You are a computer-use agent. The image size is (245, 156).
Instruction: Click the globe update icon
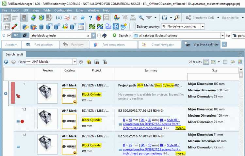41,18
